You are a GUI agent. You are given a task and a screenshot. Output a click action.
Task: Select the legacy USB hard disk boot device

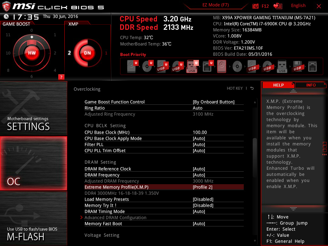coord(252,67)
